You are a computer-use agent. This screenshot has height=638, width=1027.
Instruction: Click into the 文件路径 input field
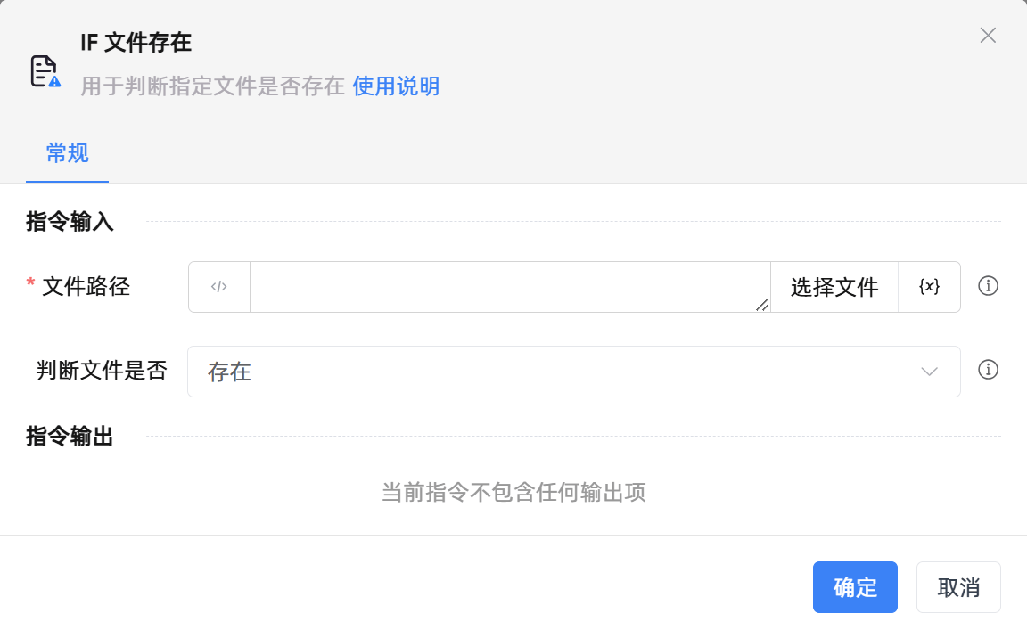(510, 287)
